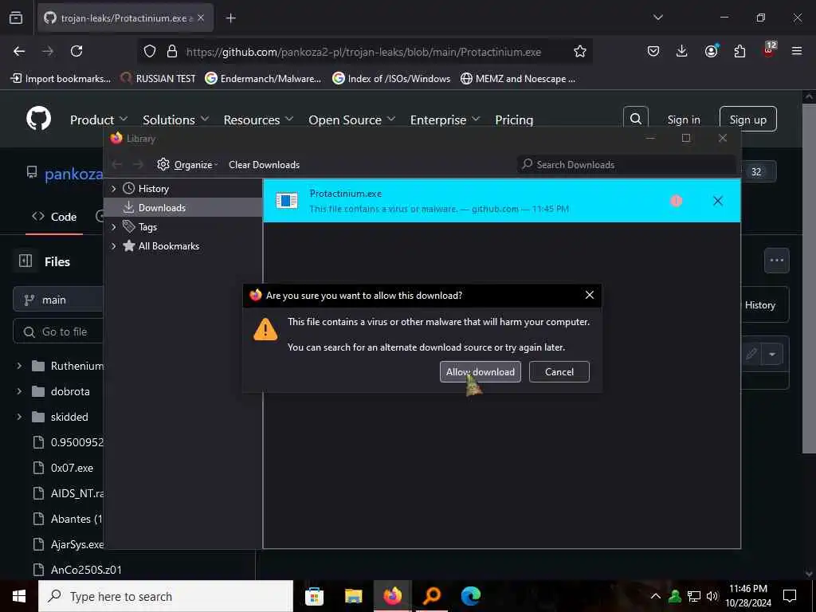The image size is (816, 612).
Task: Open the list all tabs dropdown
Action: coord(657,18)
